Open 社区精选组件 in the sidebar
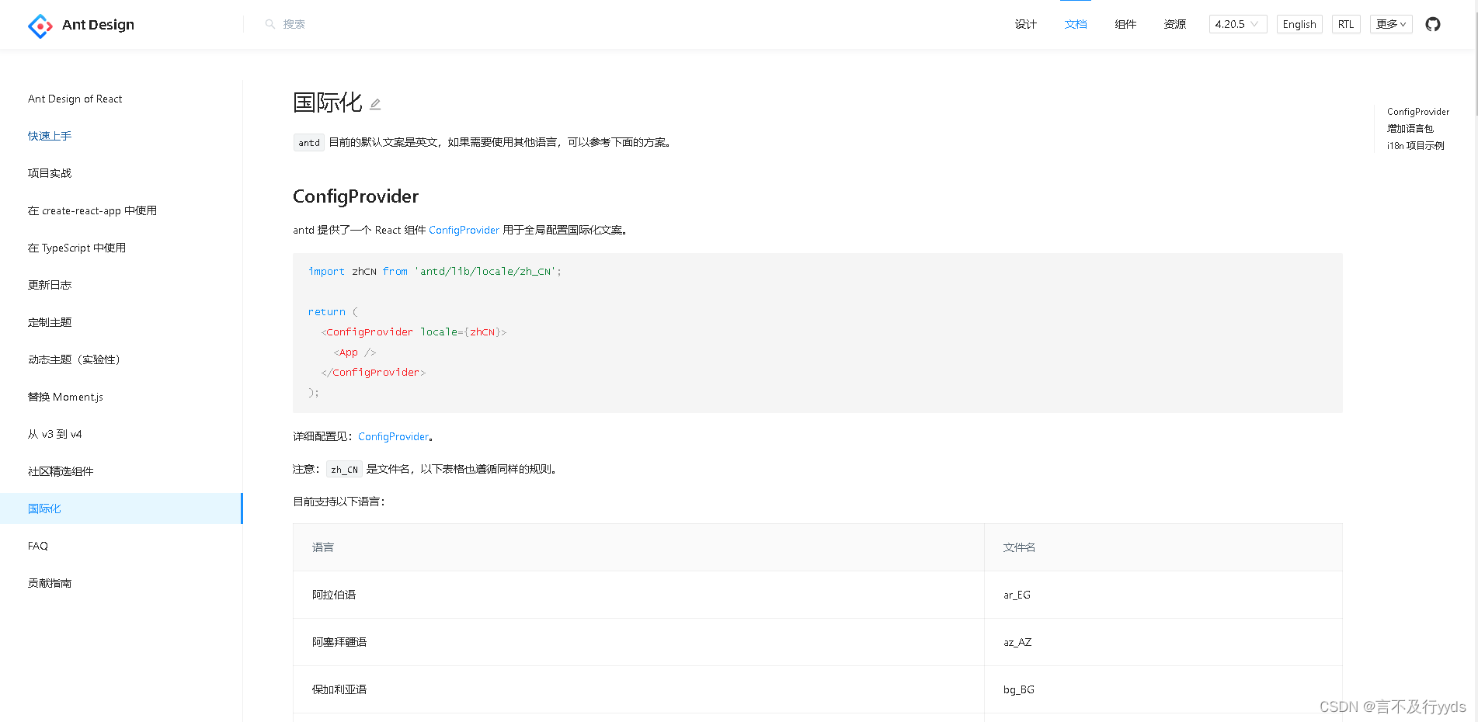Image resolution: width=1478 pixels, height=722 pixels. [x=61, y=471]
